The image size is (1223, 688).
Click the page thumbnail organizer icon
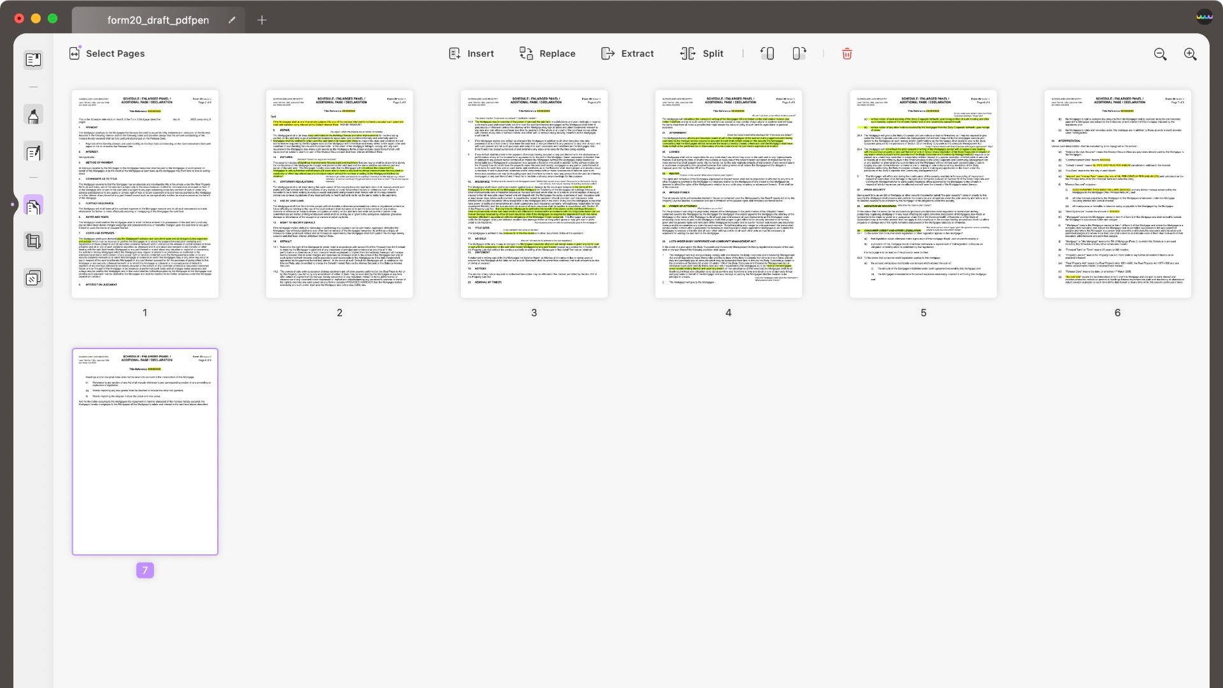34,206
